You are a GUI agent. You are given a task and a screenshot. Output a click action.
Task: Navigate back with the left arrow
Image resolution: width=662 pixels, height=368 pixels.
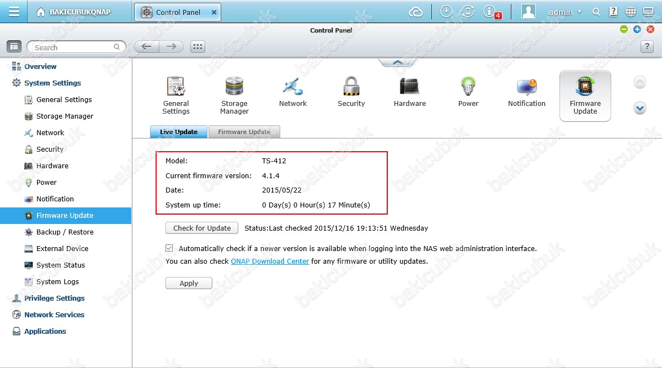click(x=147, y=47)
